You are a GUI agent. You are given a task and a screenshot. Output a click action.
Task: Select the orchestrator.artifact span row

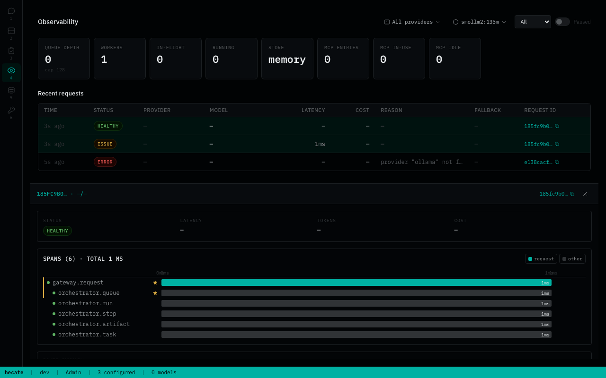(314, 324)
